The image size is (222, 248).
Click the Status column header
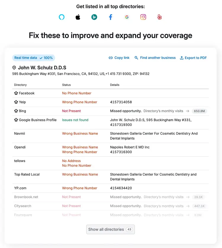tap(67, 85)
